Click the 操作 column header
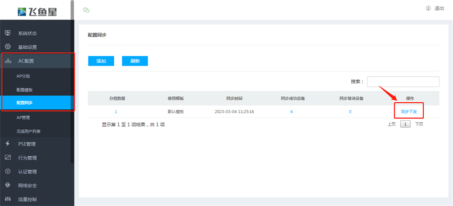The width and height of the screenshot is (453, 206). click(x=410, y=98)
